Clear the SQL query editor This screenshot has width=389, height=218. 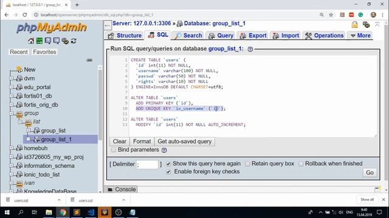point(120,142)
